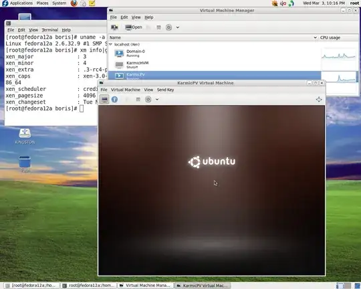Click the Open button in Virtual Machine Manager
This screenshot has height=289, width=361.
coord(134,27)
